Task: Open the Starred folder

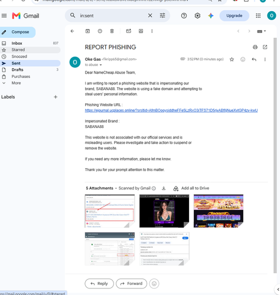Action: [30, 50]
